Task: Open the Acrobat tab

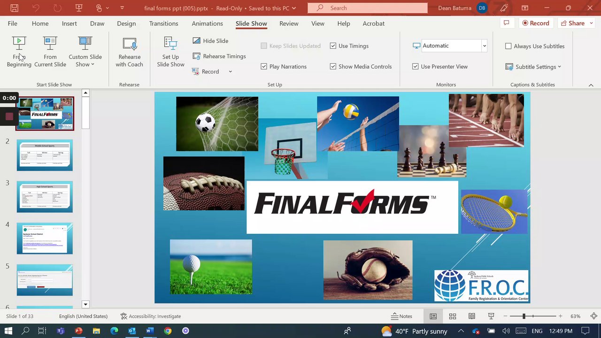Action: 374,23
